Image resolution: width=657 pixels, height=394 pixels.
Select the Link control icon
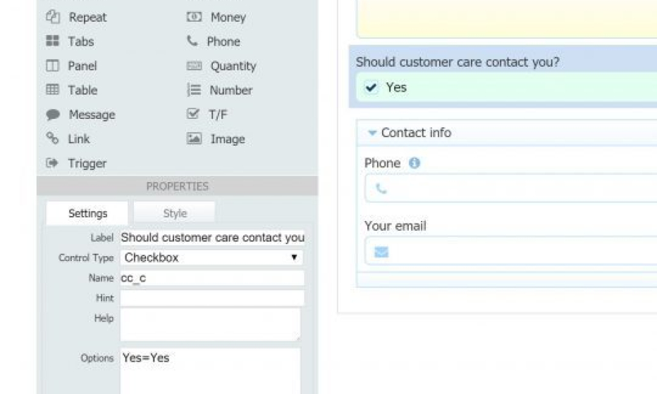coord(52,138)
